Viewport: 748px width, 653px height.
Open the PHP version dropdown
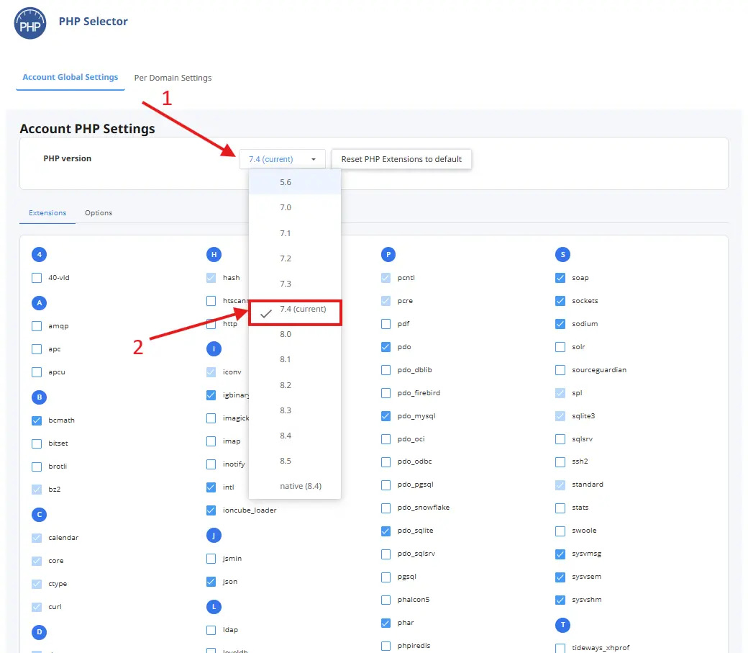(282, 159)
